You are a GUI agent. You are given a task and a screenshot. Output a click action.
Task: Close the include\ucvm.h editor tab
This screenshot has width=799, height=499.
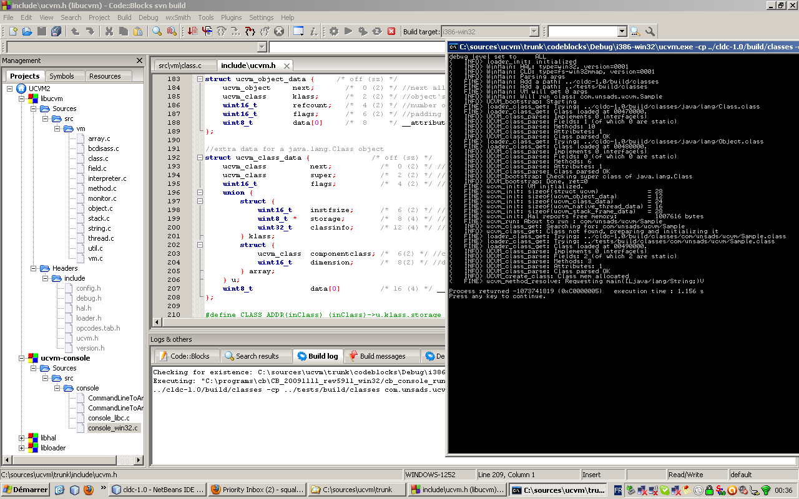(287, 65)
